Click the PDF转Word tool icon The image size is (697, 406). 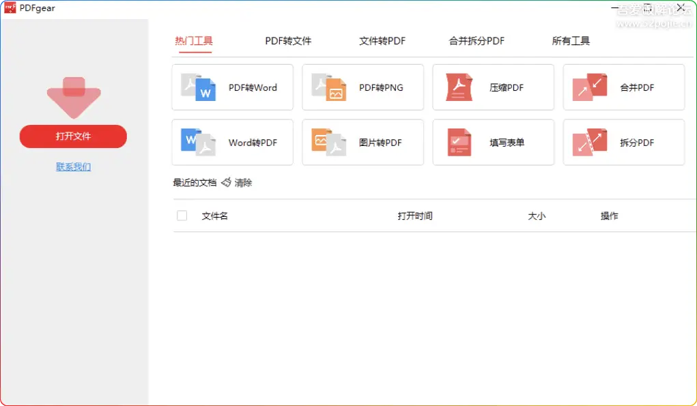click(199, 87)
